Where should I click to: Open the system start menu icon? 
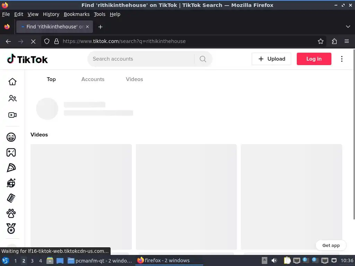(x=6, y=260)
